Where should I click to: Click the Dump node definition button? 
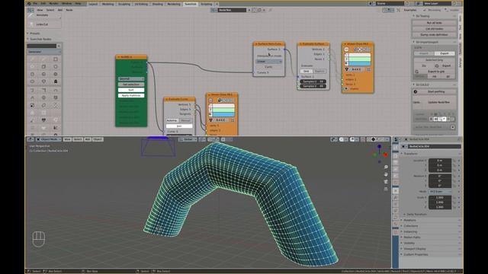click(x=434, y=35)
